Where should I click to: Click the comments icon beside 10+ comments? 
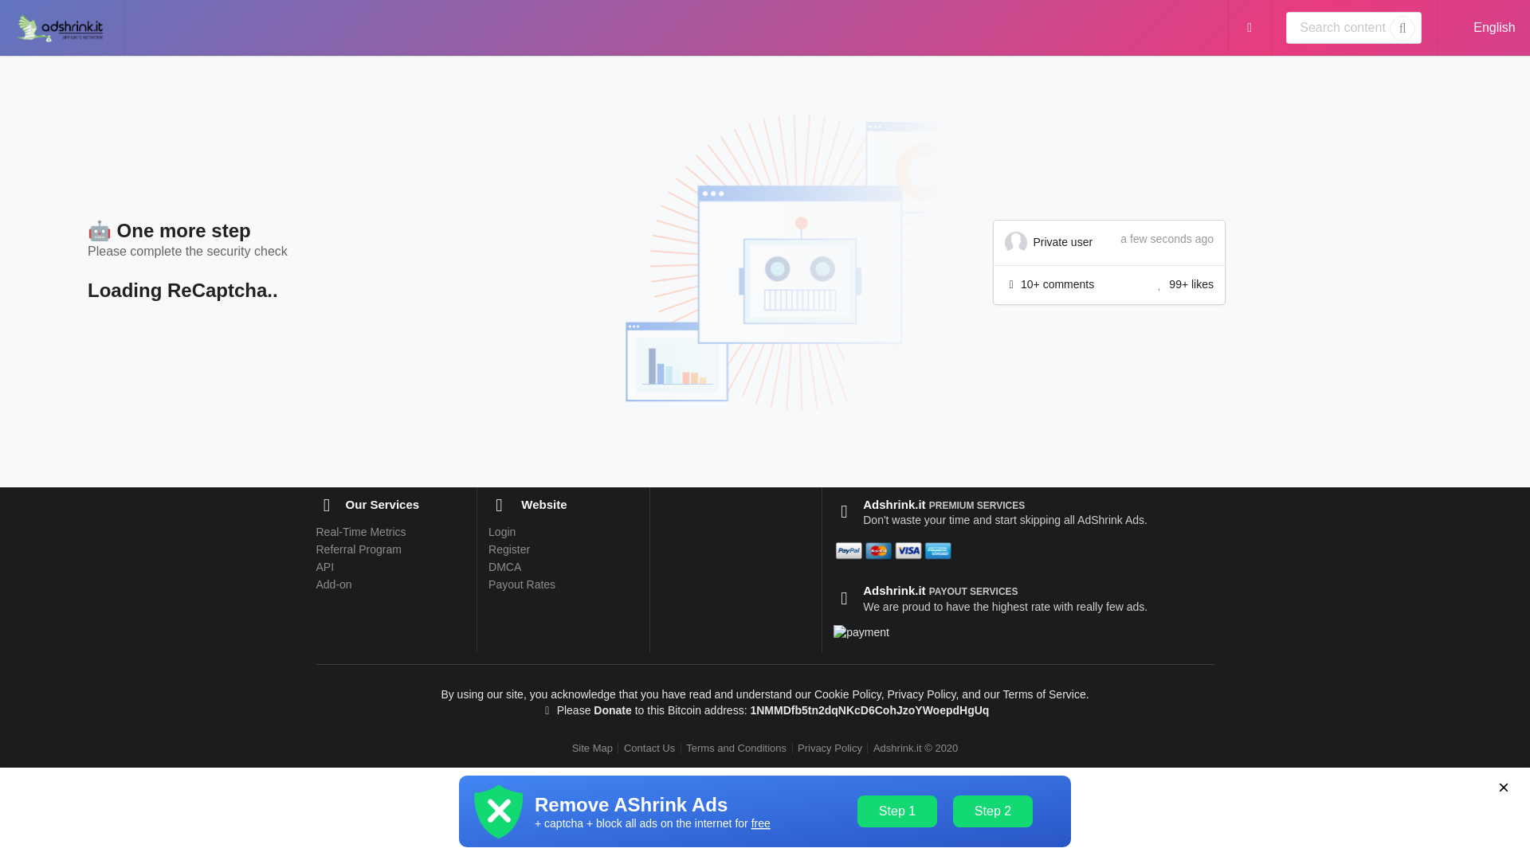coord(1011,285)
